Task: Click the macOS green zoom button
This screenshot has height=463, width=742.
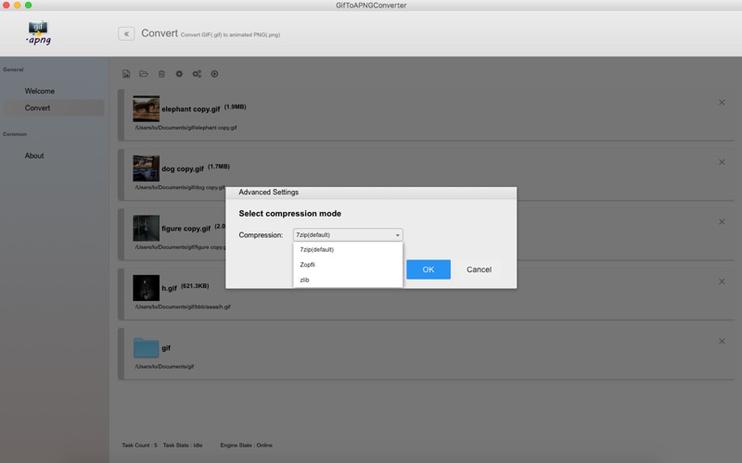Action: point(29,6)
